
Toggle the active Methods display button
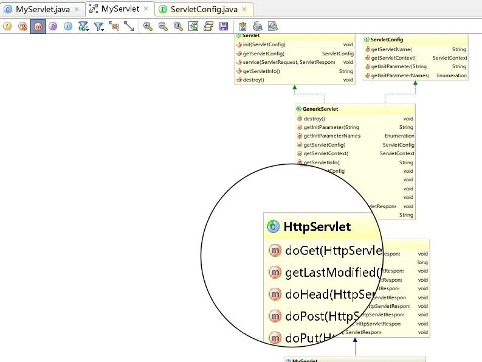pyautogui.click(x=38, y=27)
